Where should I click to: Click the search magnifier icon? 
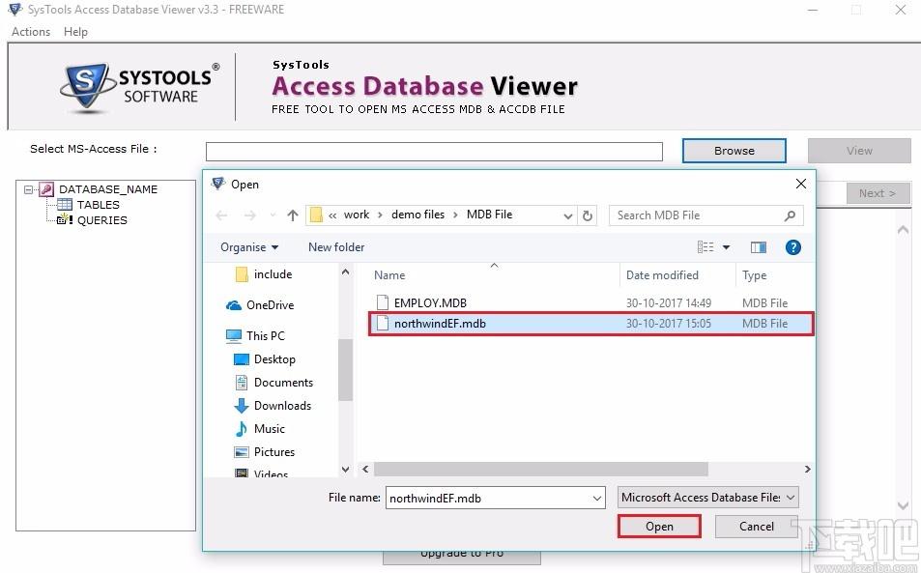pos(790,215)
